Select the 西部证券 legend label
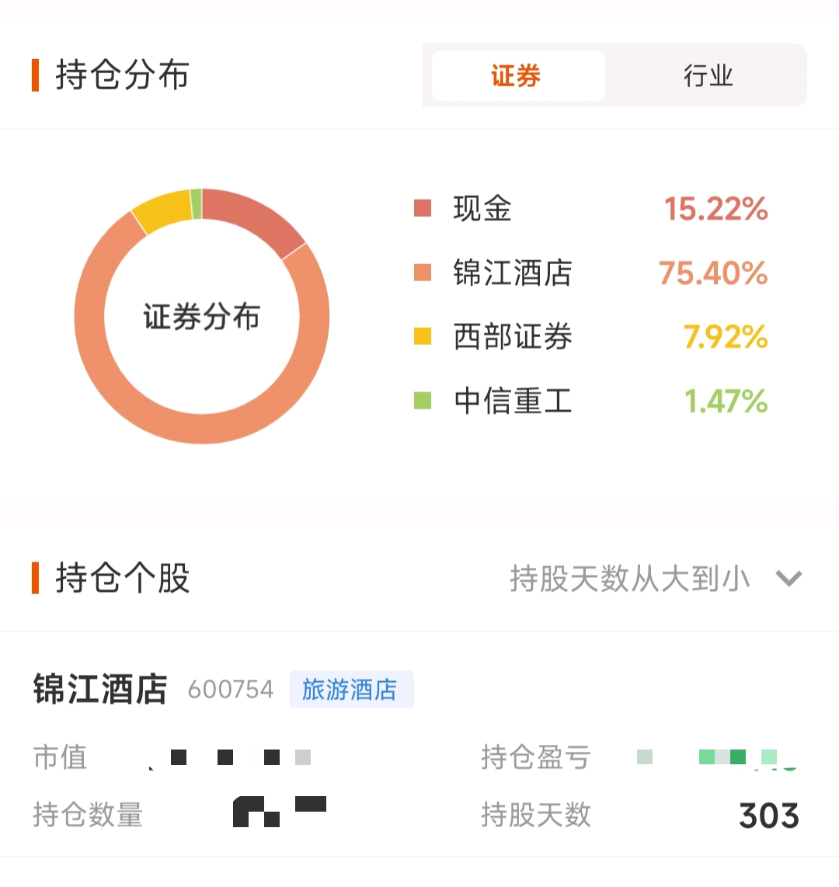Image resolution: width=839 pixels, height=887 pixels. 513,336
